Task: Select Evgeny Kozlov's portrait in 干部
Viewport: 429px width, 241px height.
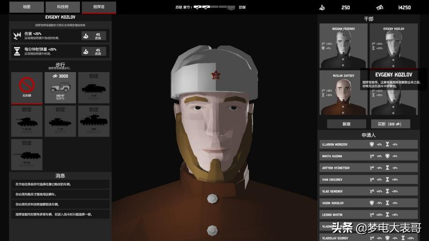Action: click(x=394, y=46)
